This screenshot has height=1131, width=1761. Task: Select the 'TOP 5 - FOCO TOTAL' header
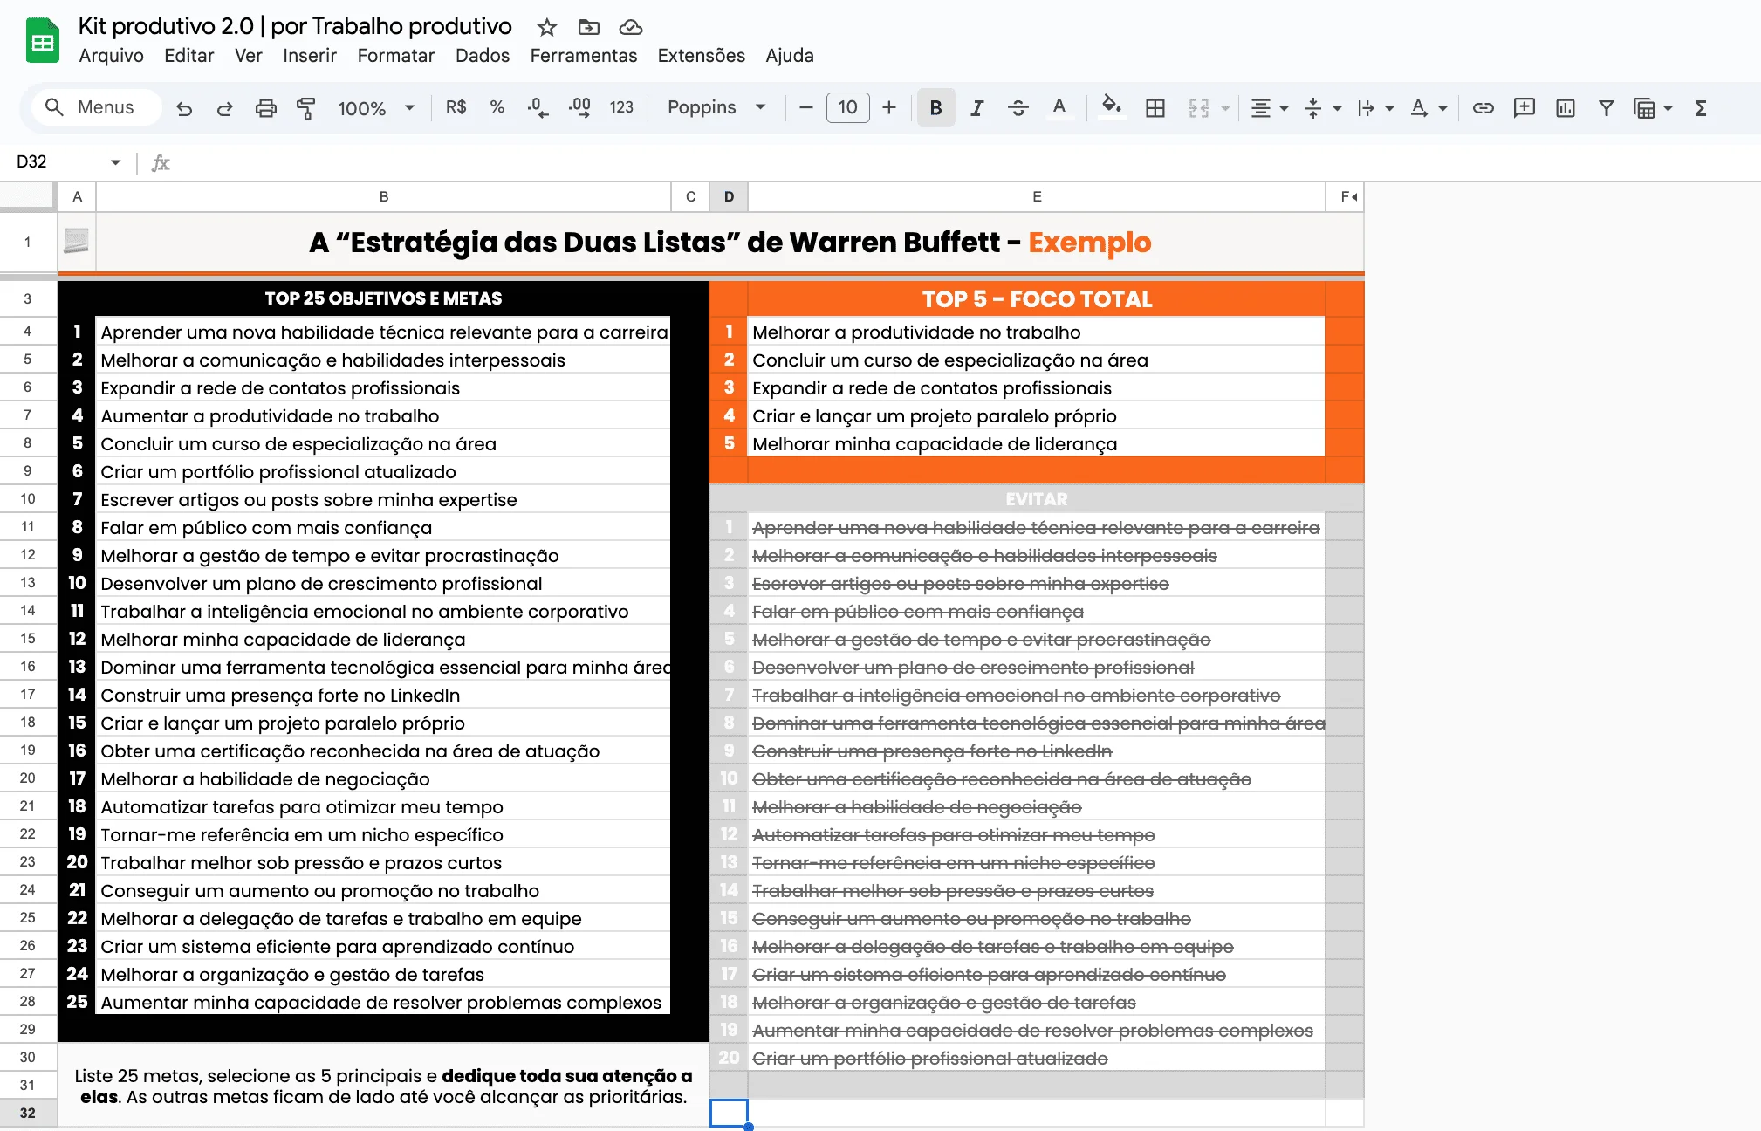(x=1037, y=298)
